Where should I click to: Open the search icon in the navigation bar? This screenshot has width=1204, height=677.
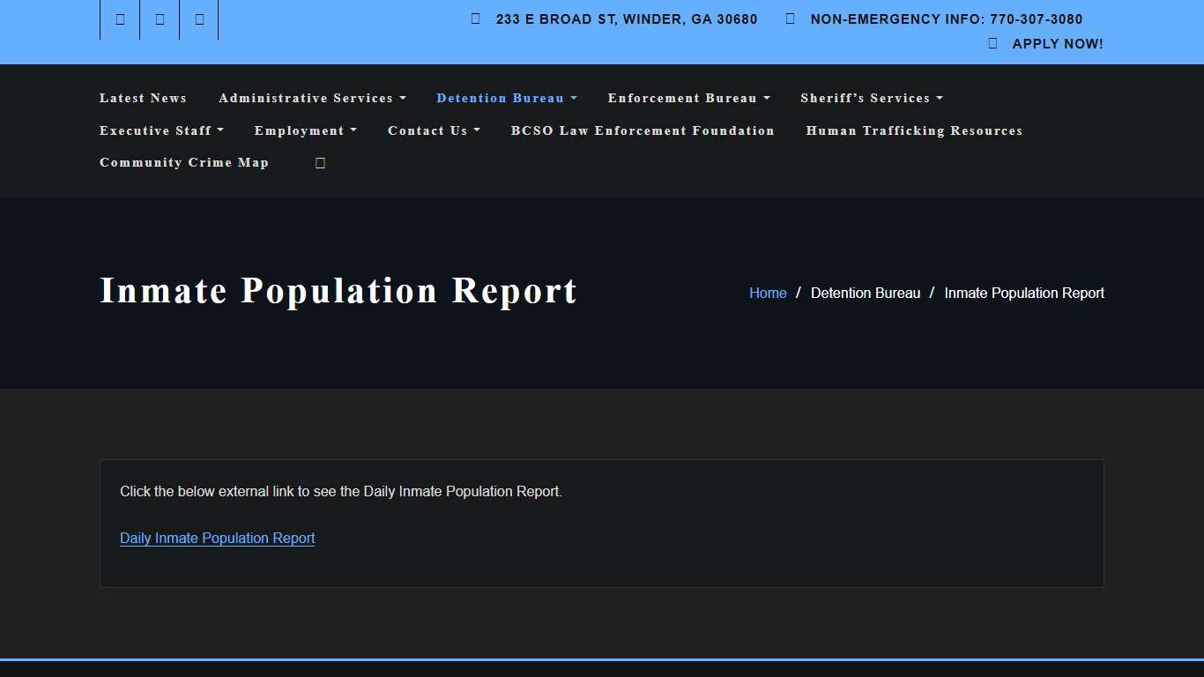319,162
